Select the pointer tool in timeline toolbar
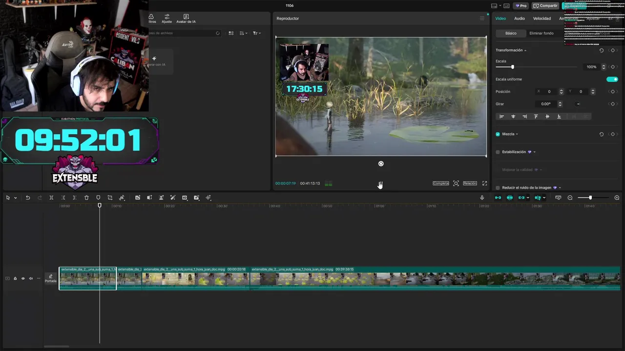 pos(8,197)
